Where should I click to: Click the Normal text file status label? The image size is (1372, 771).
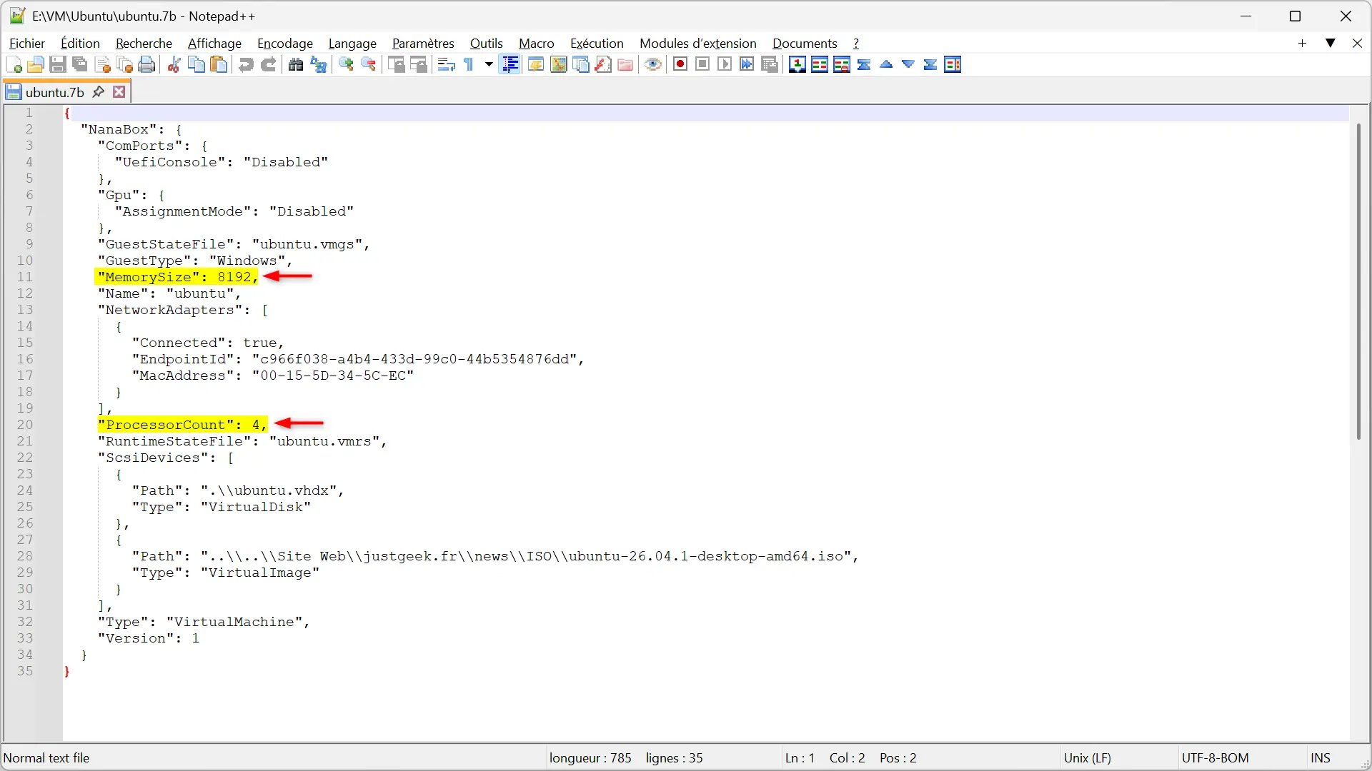coord(46,758)
